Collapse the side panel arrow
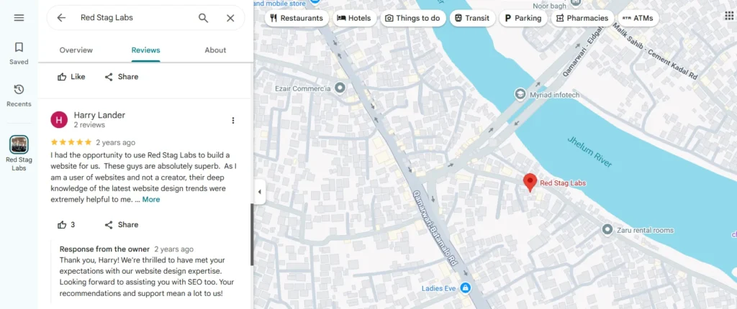Screen dimensions: 737x309 (260, 192)
